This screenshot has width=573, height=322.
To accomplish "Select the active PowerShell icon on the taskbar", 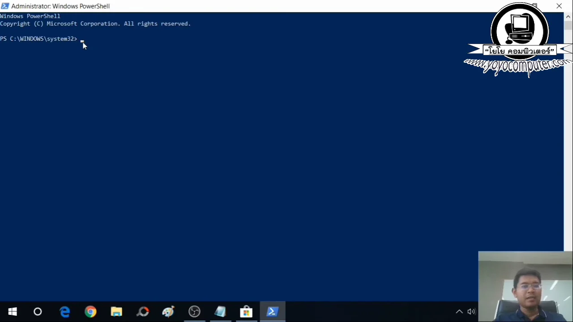I will 272,311.
